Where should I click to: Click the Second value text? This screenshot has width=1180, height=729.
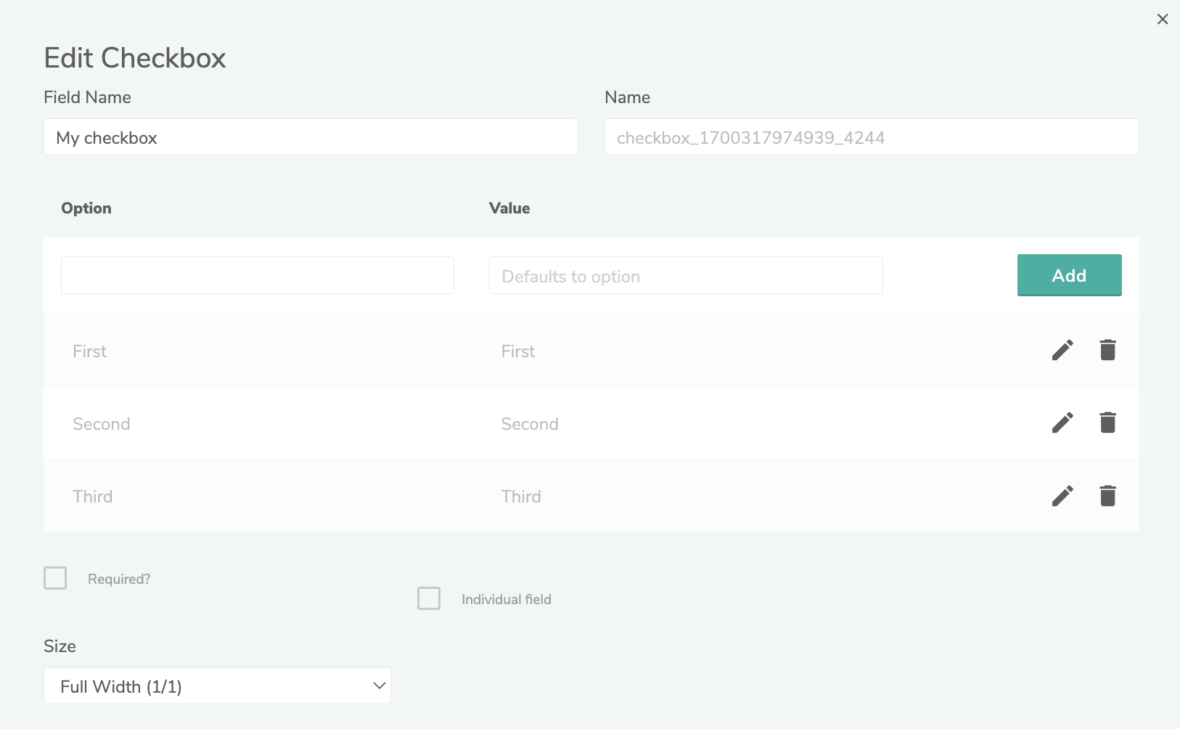530,424
